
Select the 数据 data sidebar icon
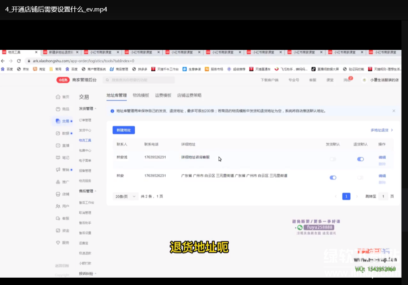coord(58,133)
